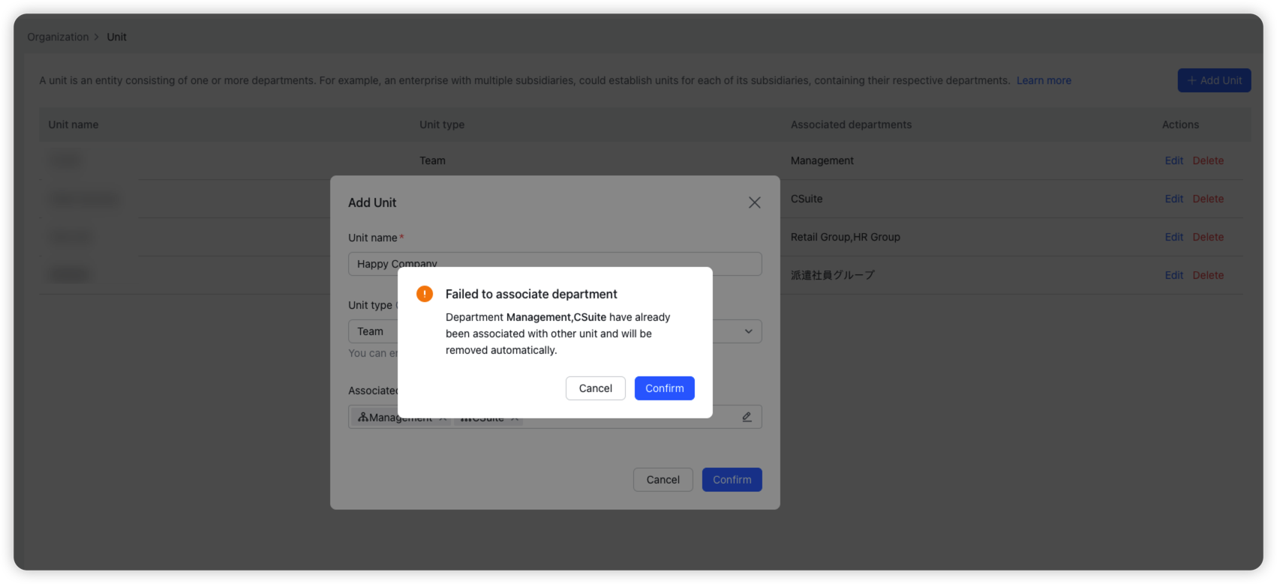Delete the unit associated with CSuite
Viewport: 1277px width, 584px height.
tap(1208, 199)
